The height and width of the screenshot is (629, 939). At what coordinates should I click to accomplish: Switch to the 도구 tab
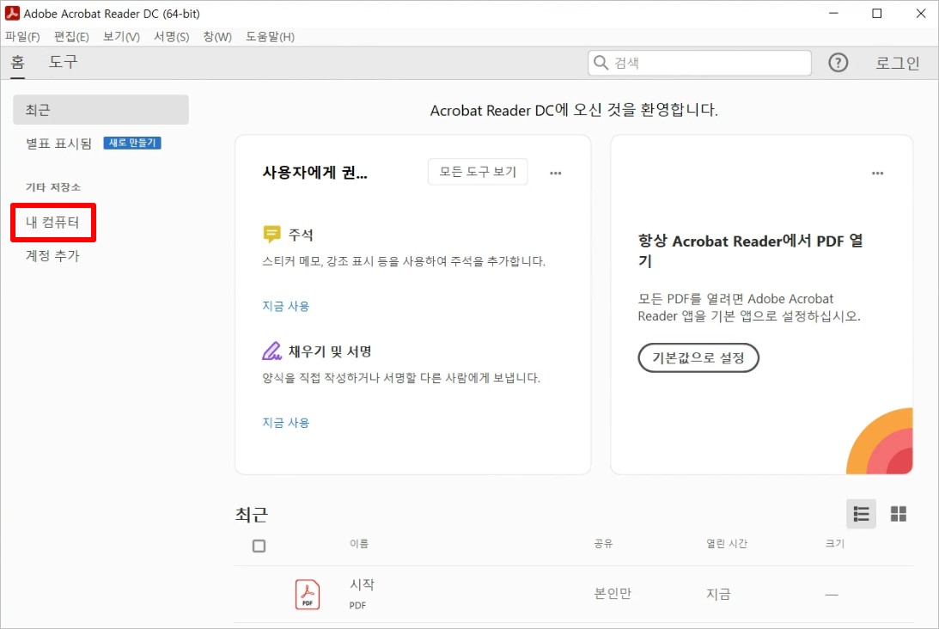(x=63, y=62)
